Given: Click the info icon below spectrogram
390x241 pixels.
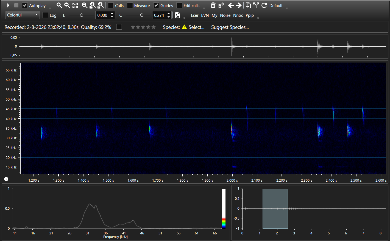Looking at the screenshot, I should [x=6, y=179].
